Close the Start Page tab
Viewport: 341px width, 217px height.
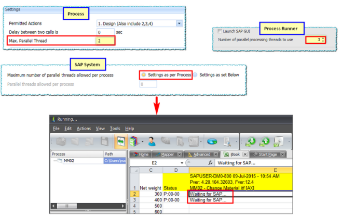tap(282, 155)
